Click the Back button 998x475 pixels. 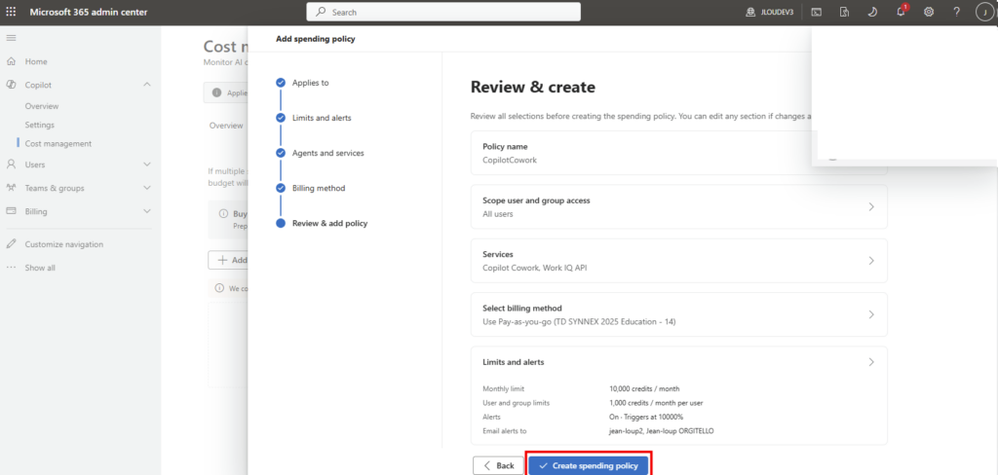coord(498,465)
